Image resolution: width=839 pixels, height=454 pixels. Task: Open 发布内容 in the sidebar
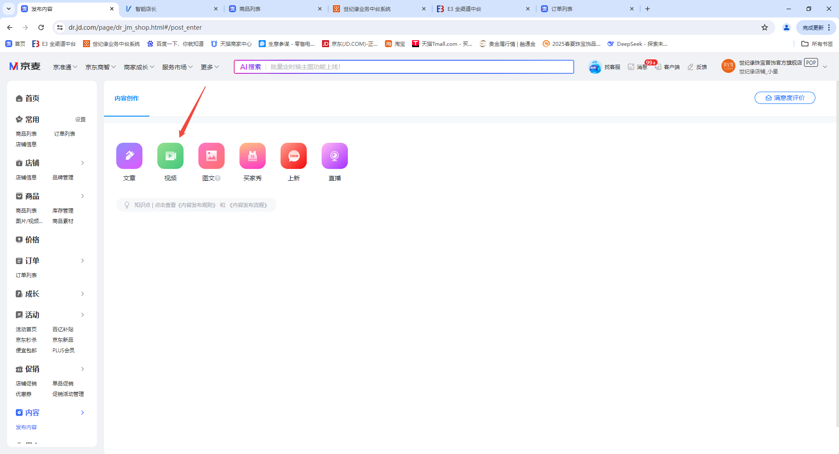(26, 427)
